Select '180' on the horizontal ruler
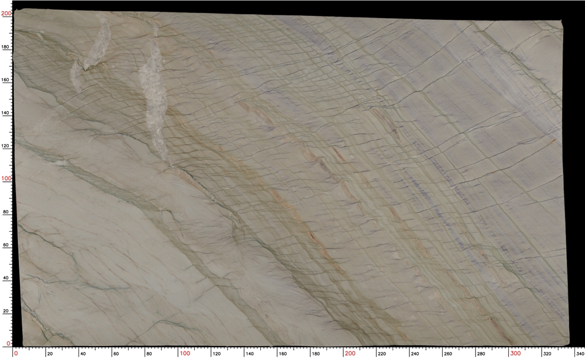Viewport: 585px width, 359px height. (x=315, y=354)
